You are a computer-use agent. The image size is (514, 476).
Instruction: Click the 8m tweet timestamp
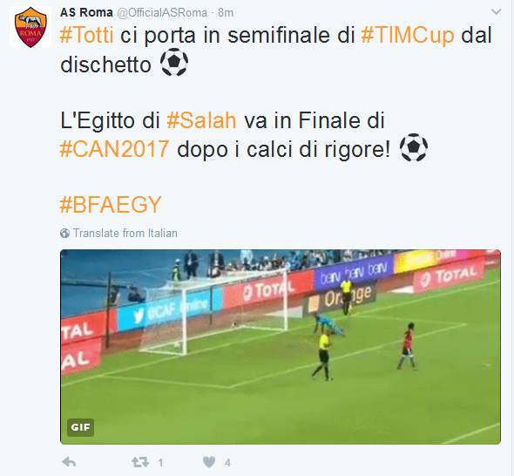click(x=226, y=13)
